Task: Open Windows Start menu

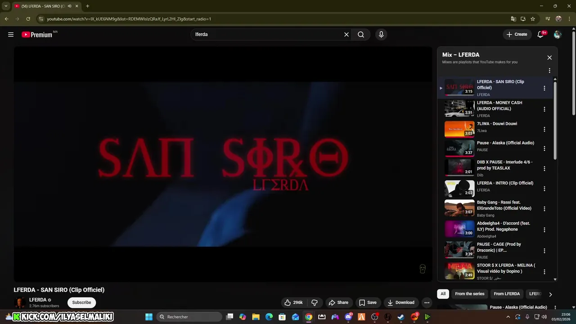Action: pyautogui.click(x=149, y=317)
